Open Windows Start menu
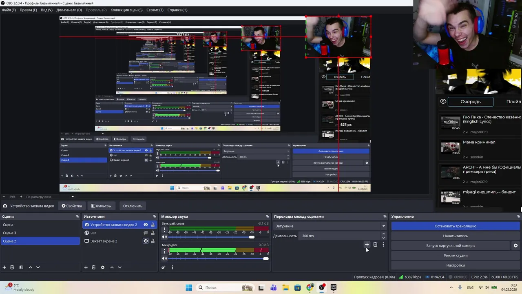Viewport: 522px width, 294px height. coord(189,287)
